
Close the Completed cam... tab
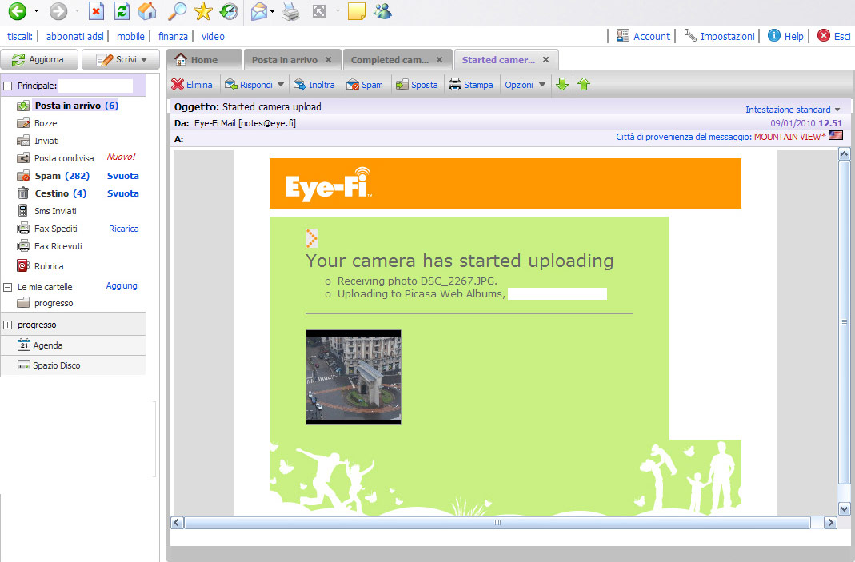click(x=439, y=60)
